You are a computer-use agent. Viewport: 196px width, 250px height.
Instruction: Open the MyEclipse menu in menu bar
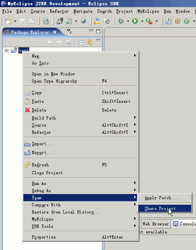[x=148, y=12]
